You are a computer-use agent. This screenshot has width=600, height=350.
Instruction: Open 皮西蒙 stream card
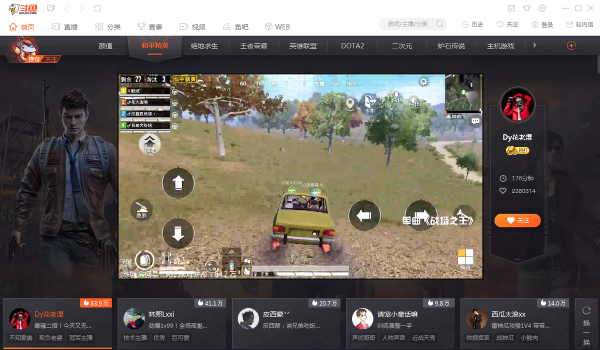tap(286, 323)
